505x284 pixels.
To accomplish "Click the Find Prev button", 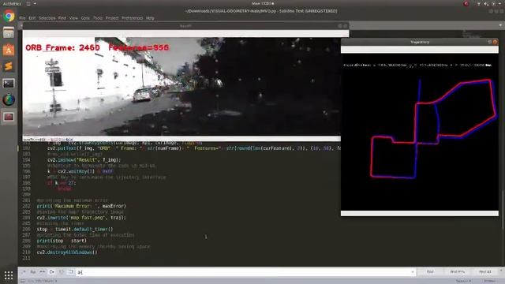I will click(x=458, y=271).
